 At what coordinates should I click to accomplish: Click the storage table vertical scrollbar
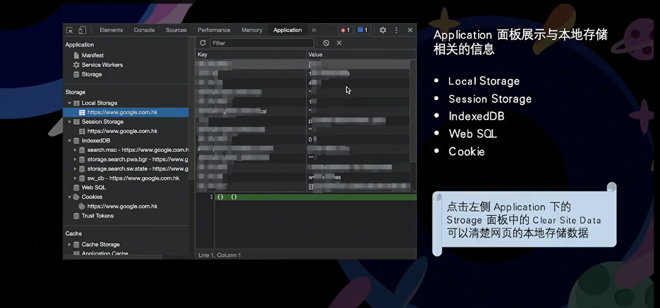tap(413, 110)
